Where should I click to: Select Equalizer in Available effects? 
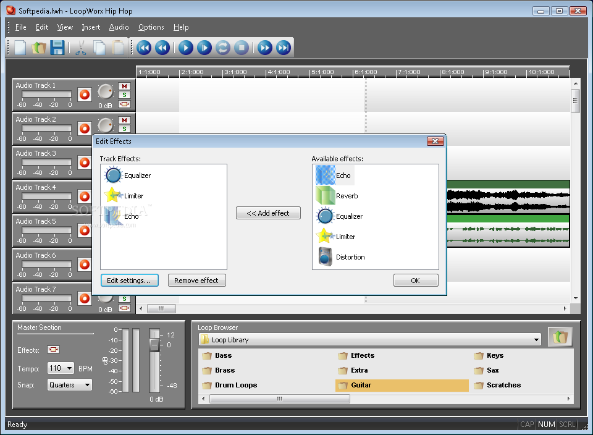[339, 216]
